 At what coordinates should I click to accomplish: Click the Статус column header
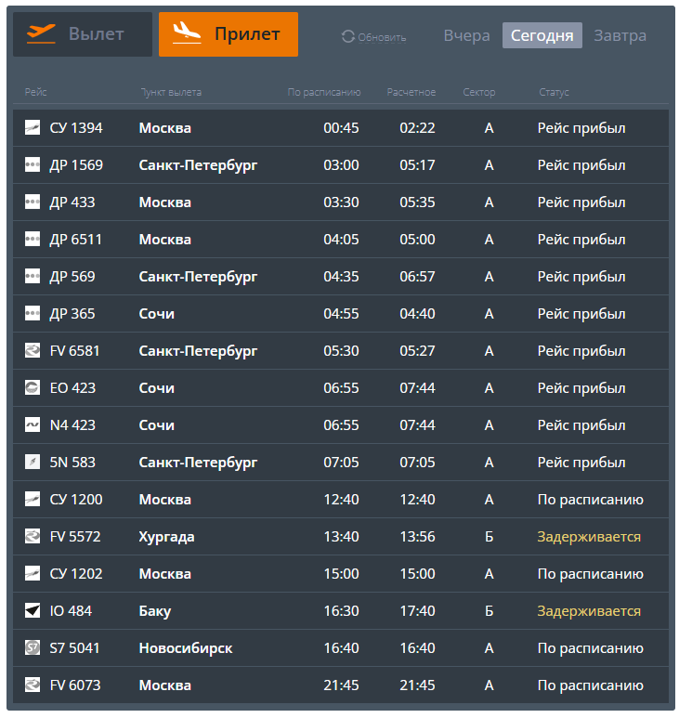(554, 92)
